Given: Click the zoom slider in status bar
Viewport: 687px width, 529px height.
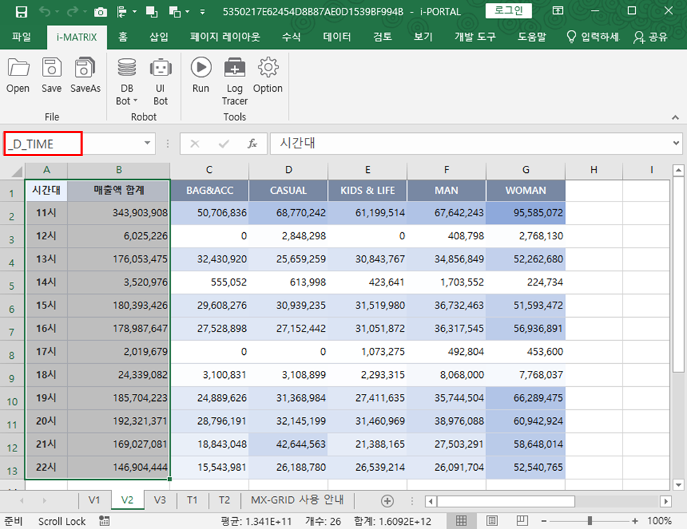Looking at the screenshot, I should click(590, 521).
